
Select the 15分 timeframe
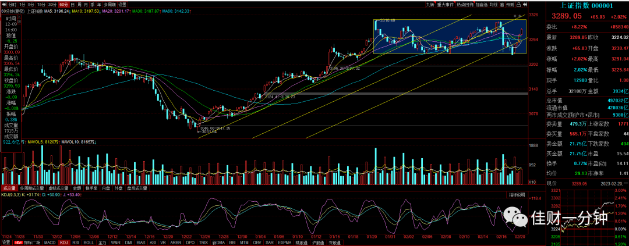pos(41,5)
